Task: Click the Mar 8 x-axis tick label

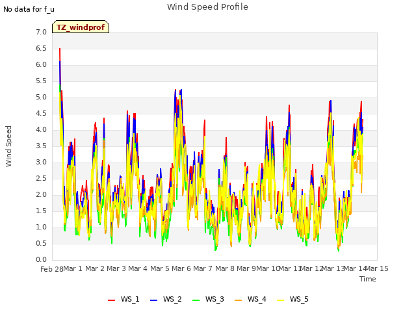Action: pyautogui.click(x=225, y=268)
